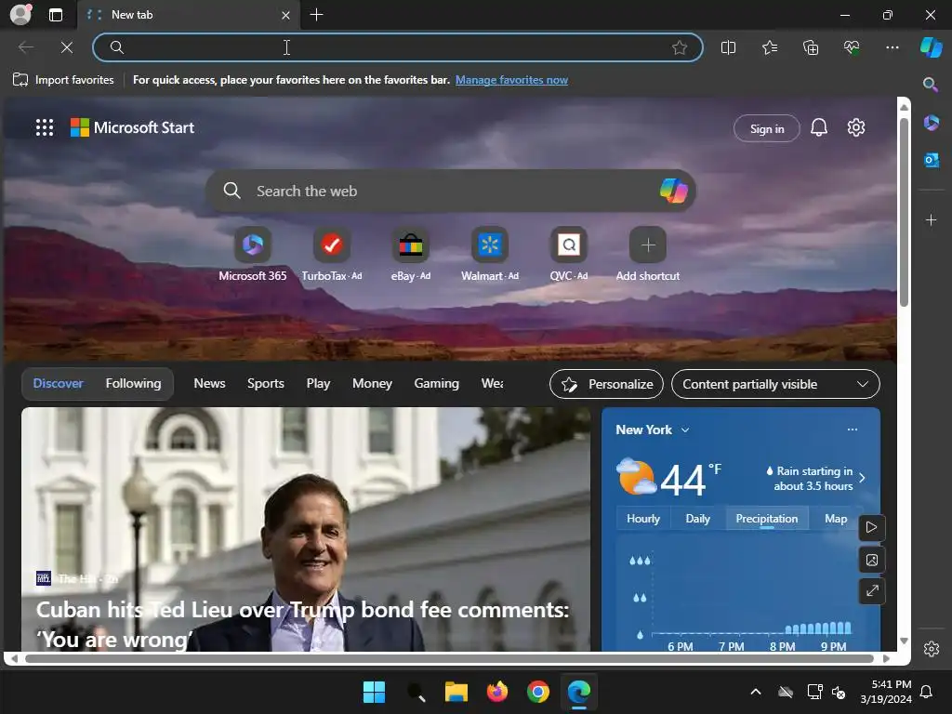This screenshot has width=952, height=714.
Task: Open the News category
Action: click(x=209, y=384)
